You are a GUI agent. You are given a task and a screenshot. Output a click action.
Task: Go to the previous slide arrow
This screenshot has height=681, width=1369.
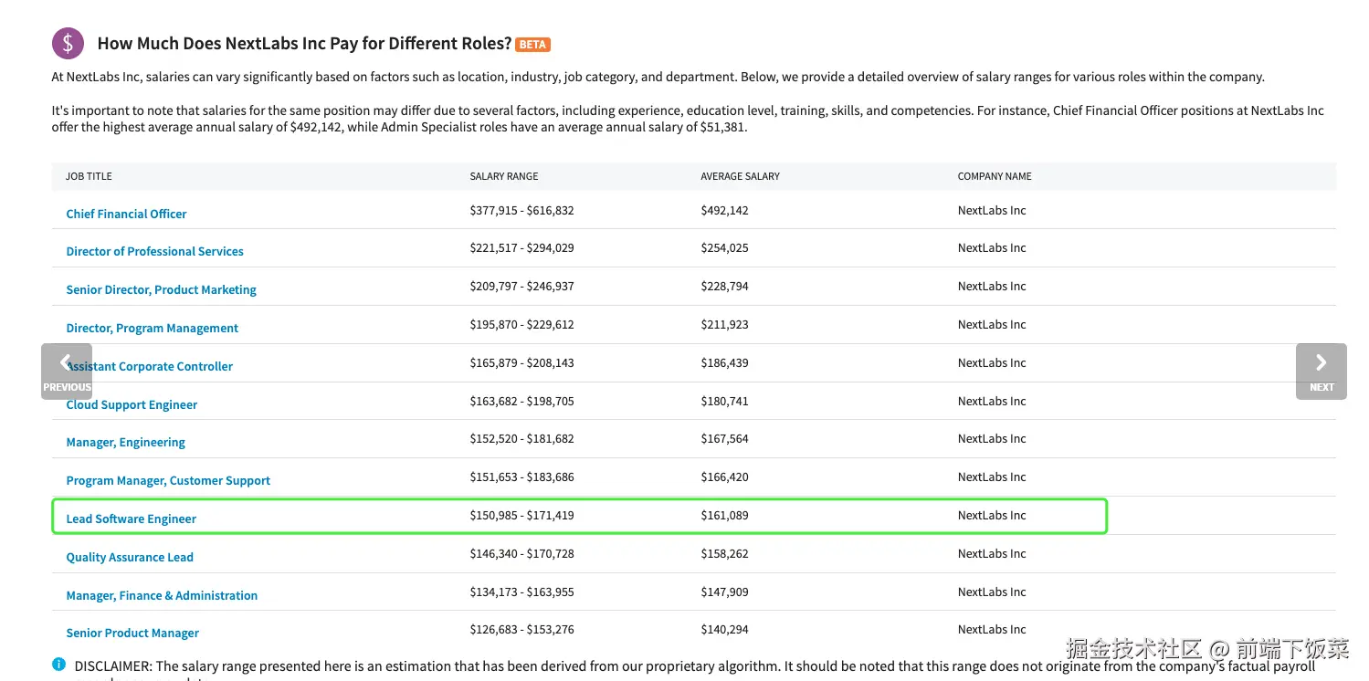coord(67,371)
